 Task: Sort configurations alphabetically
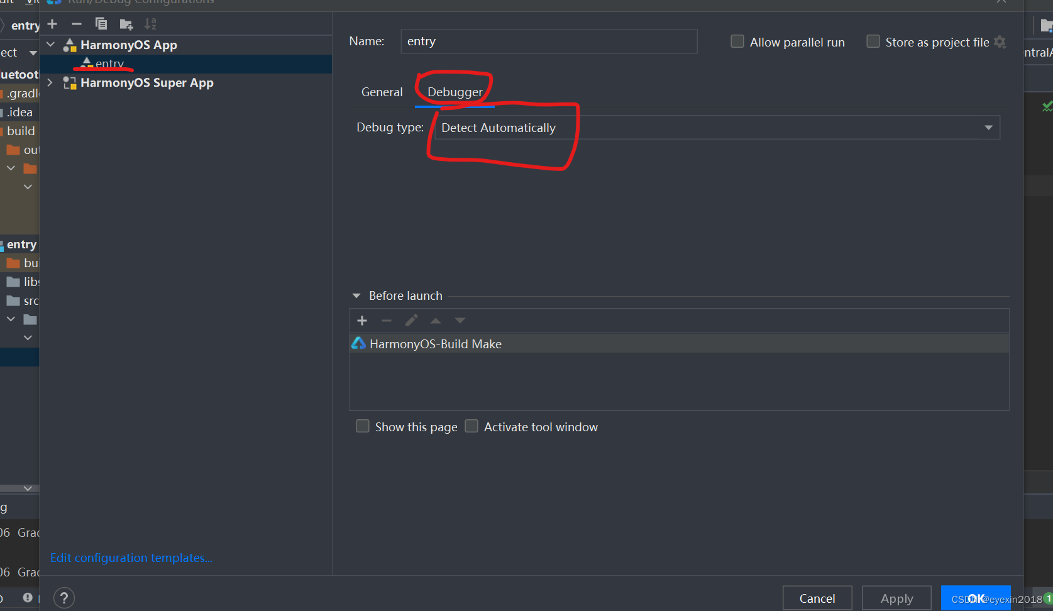click(150, 24)
